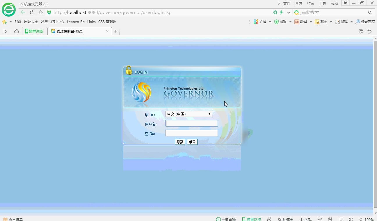Viewport: 377px width, 221px height.
Task: Click the 网银 banking shield item
Action: pos(280,22)
